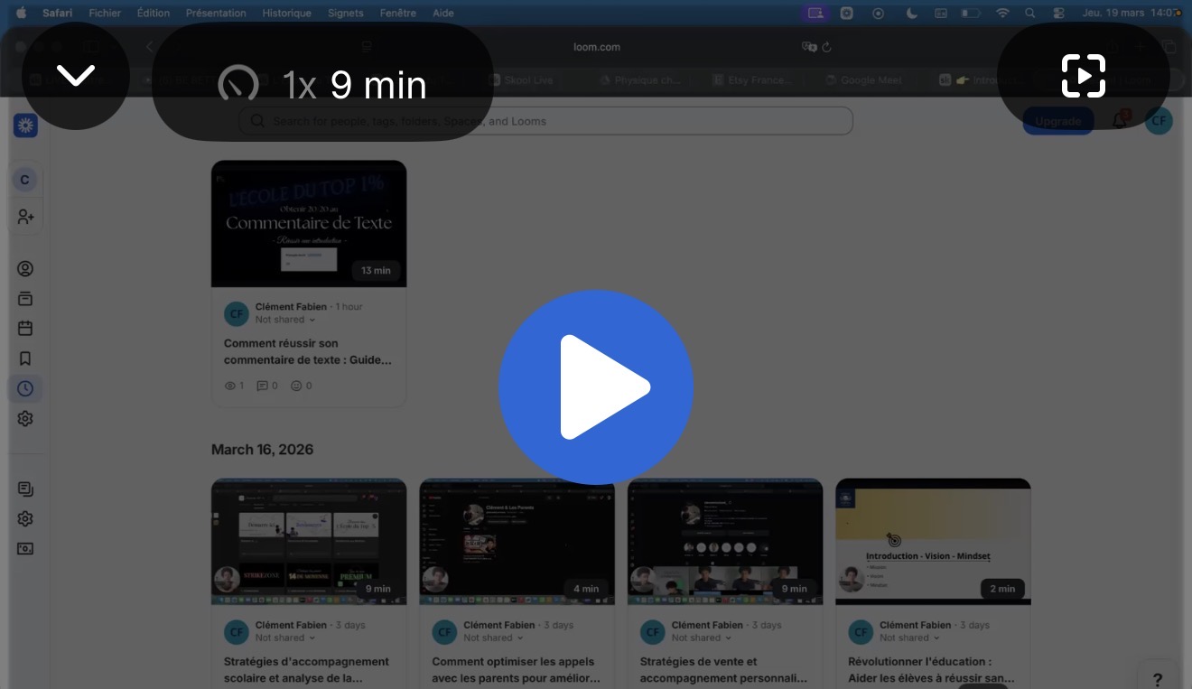This screenshot has width=1192, height=689.
Task: Open the "Stratégies d'accompagnement scolaire et analyse" title
Action: pos(307,670)
